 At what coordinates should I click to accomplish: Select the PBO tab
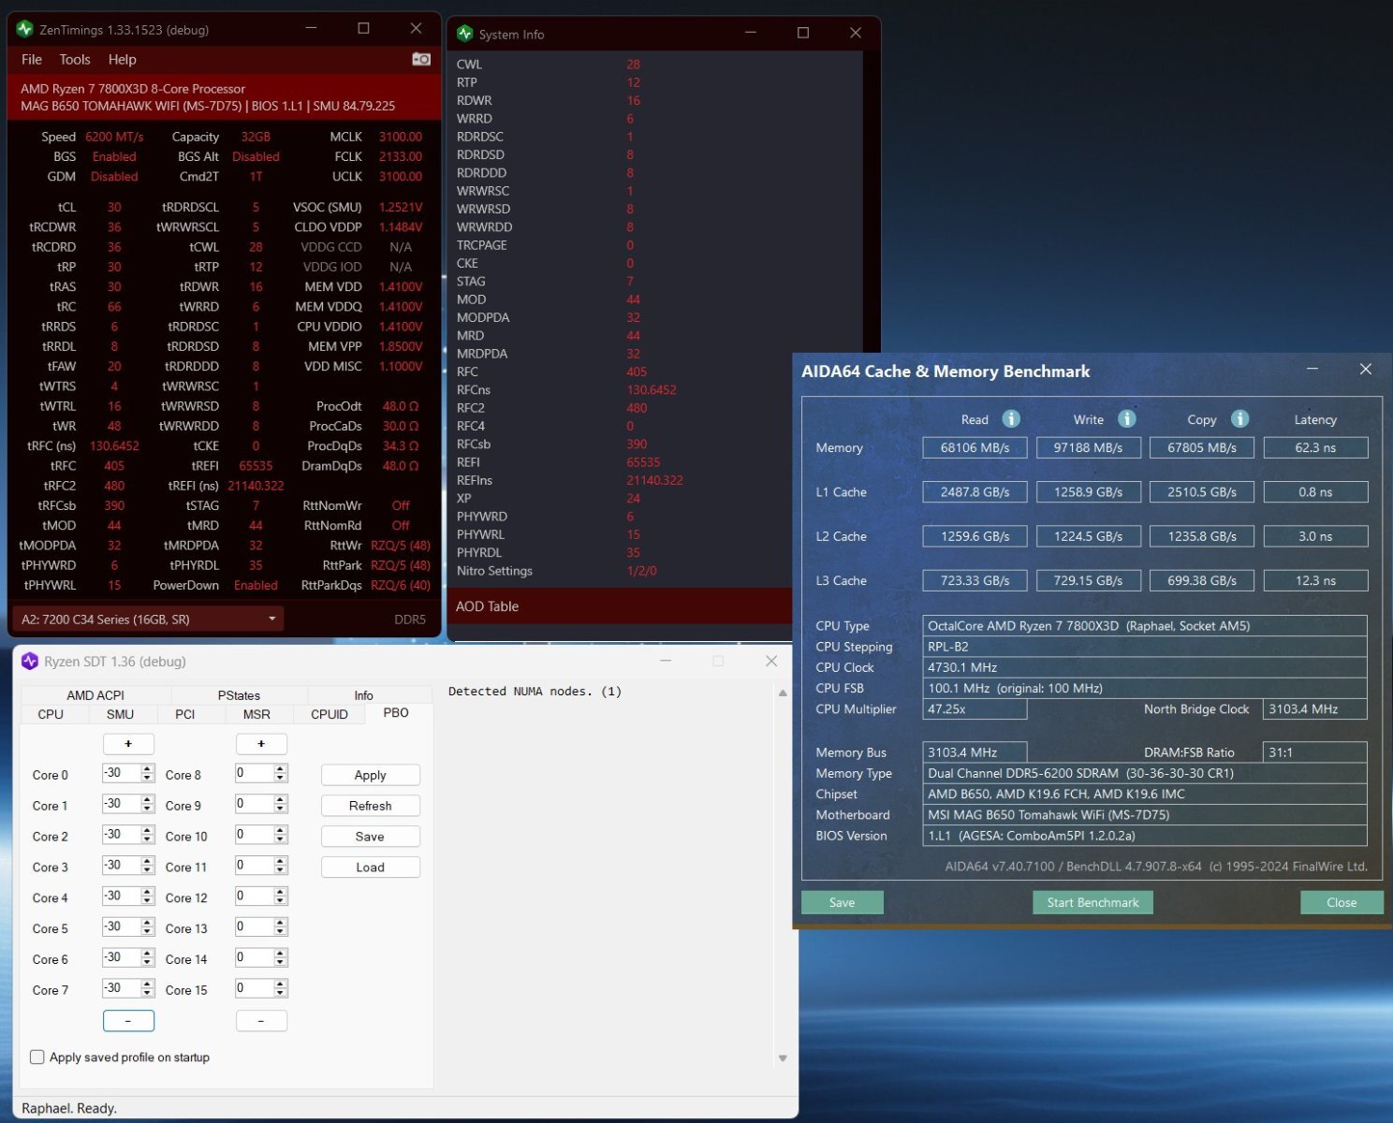point(396,713)
